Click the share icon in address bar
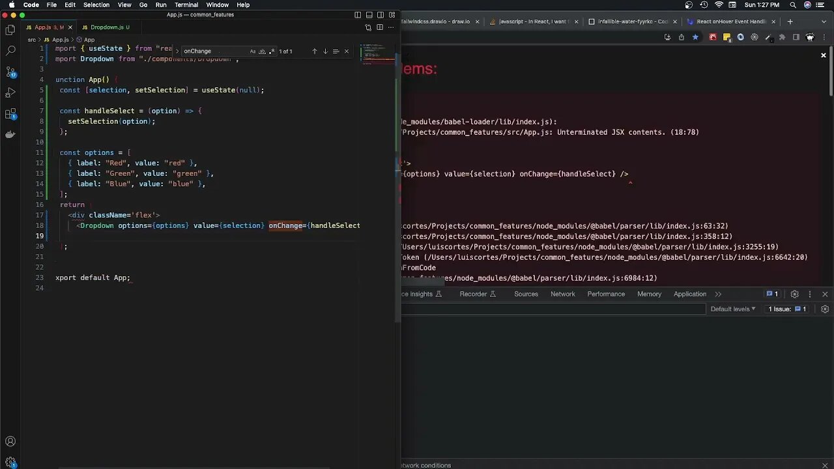 [682, 37]
